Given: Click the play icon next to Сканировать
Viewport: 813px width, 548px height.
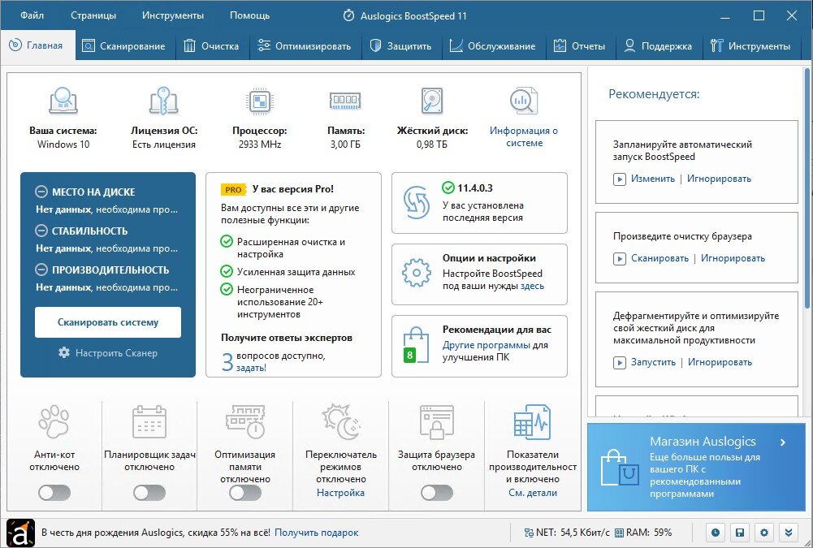Looking at the screenshot, I should tap(619, 259).
